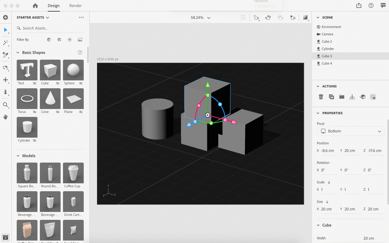Select the Magic Wand tool
The height and width of the screenshot is (243, 389).
5,43
